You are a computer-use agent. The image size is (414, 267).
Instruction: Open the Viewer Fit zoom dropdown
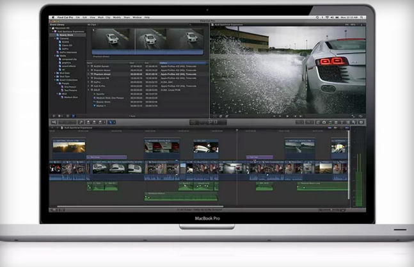point(351,24)
